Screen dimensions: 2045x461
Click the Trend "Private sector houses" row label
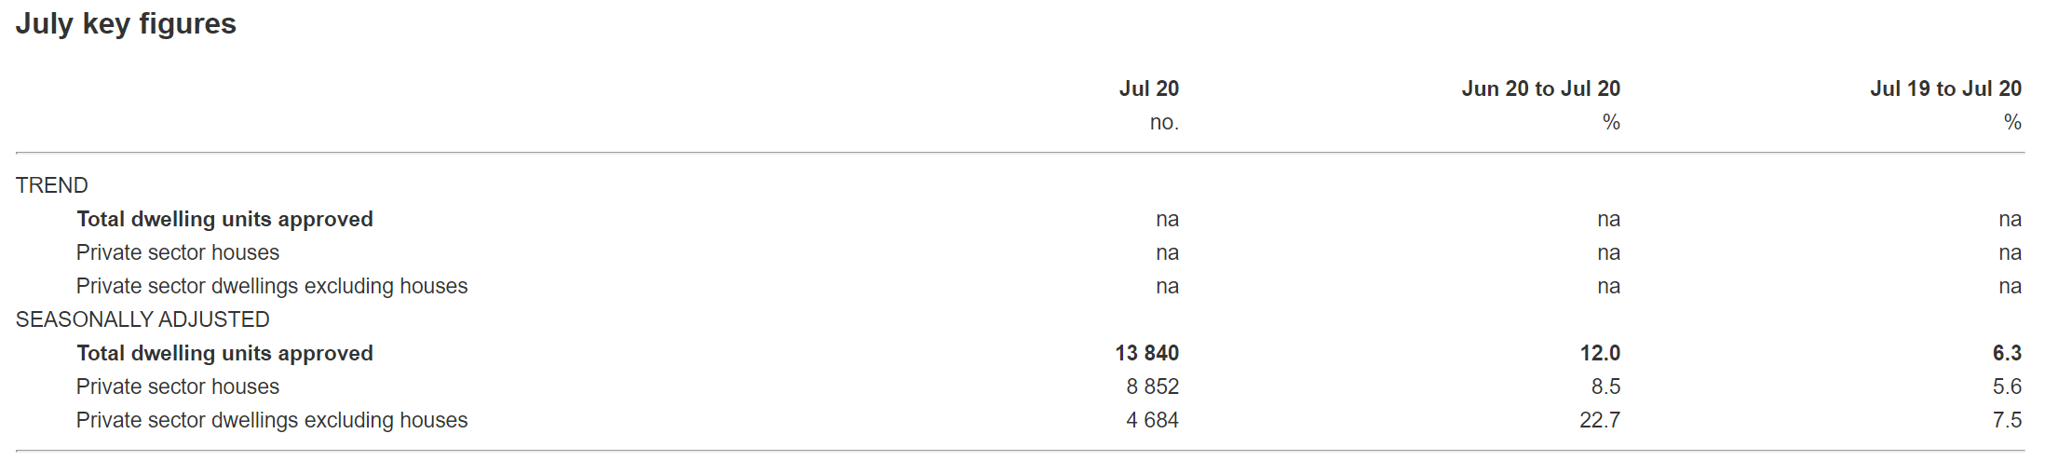[x=178, y=252]
